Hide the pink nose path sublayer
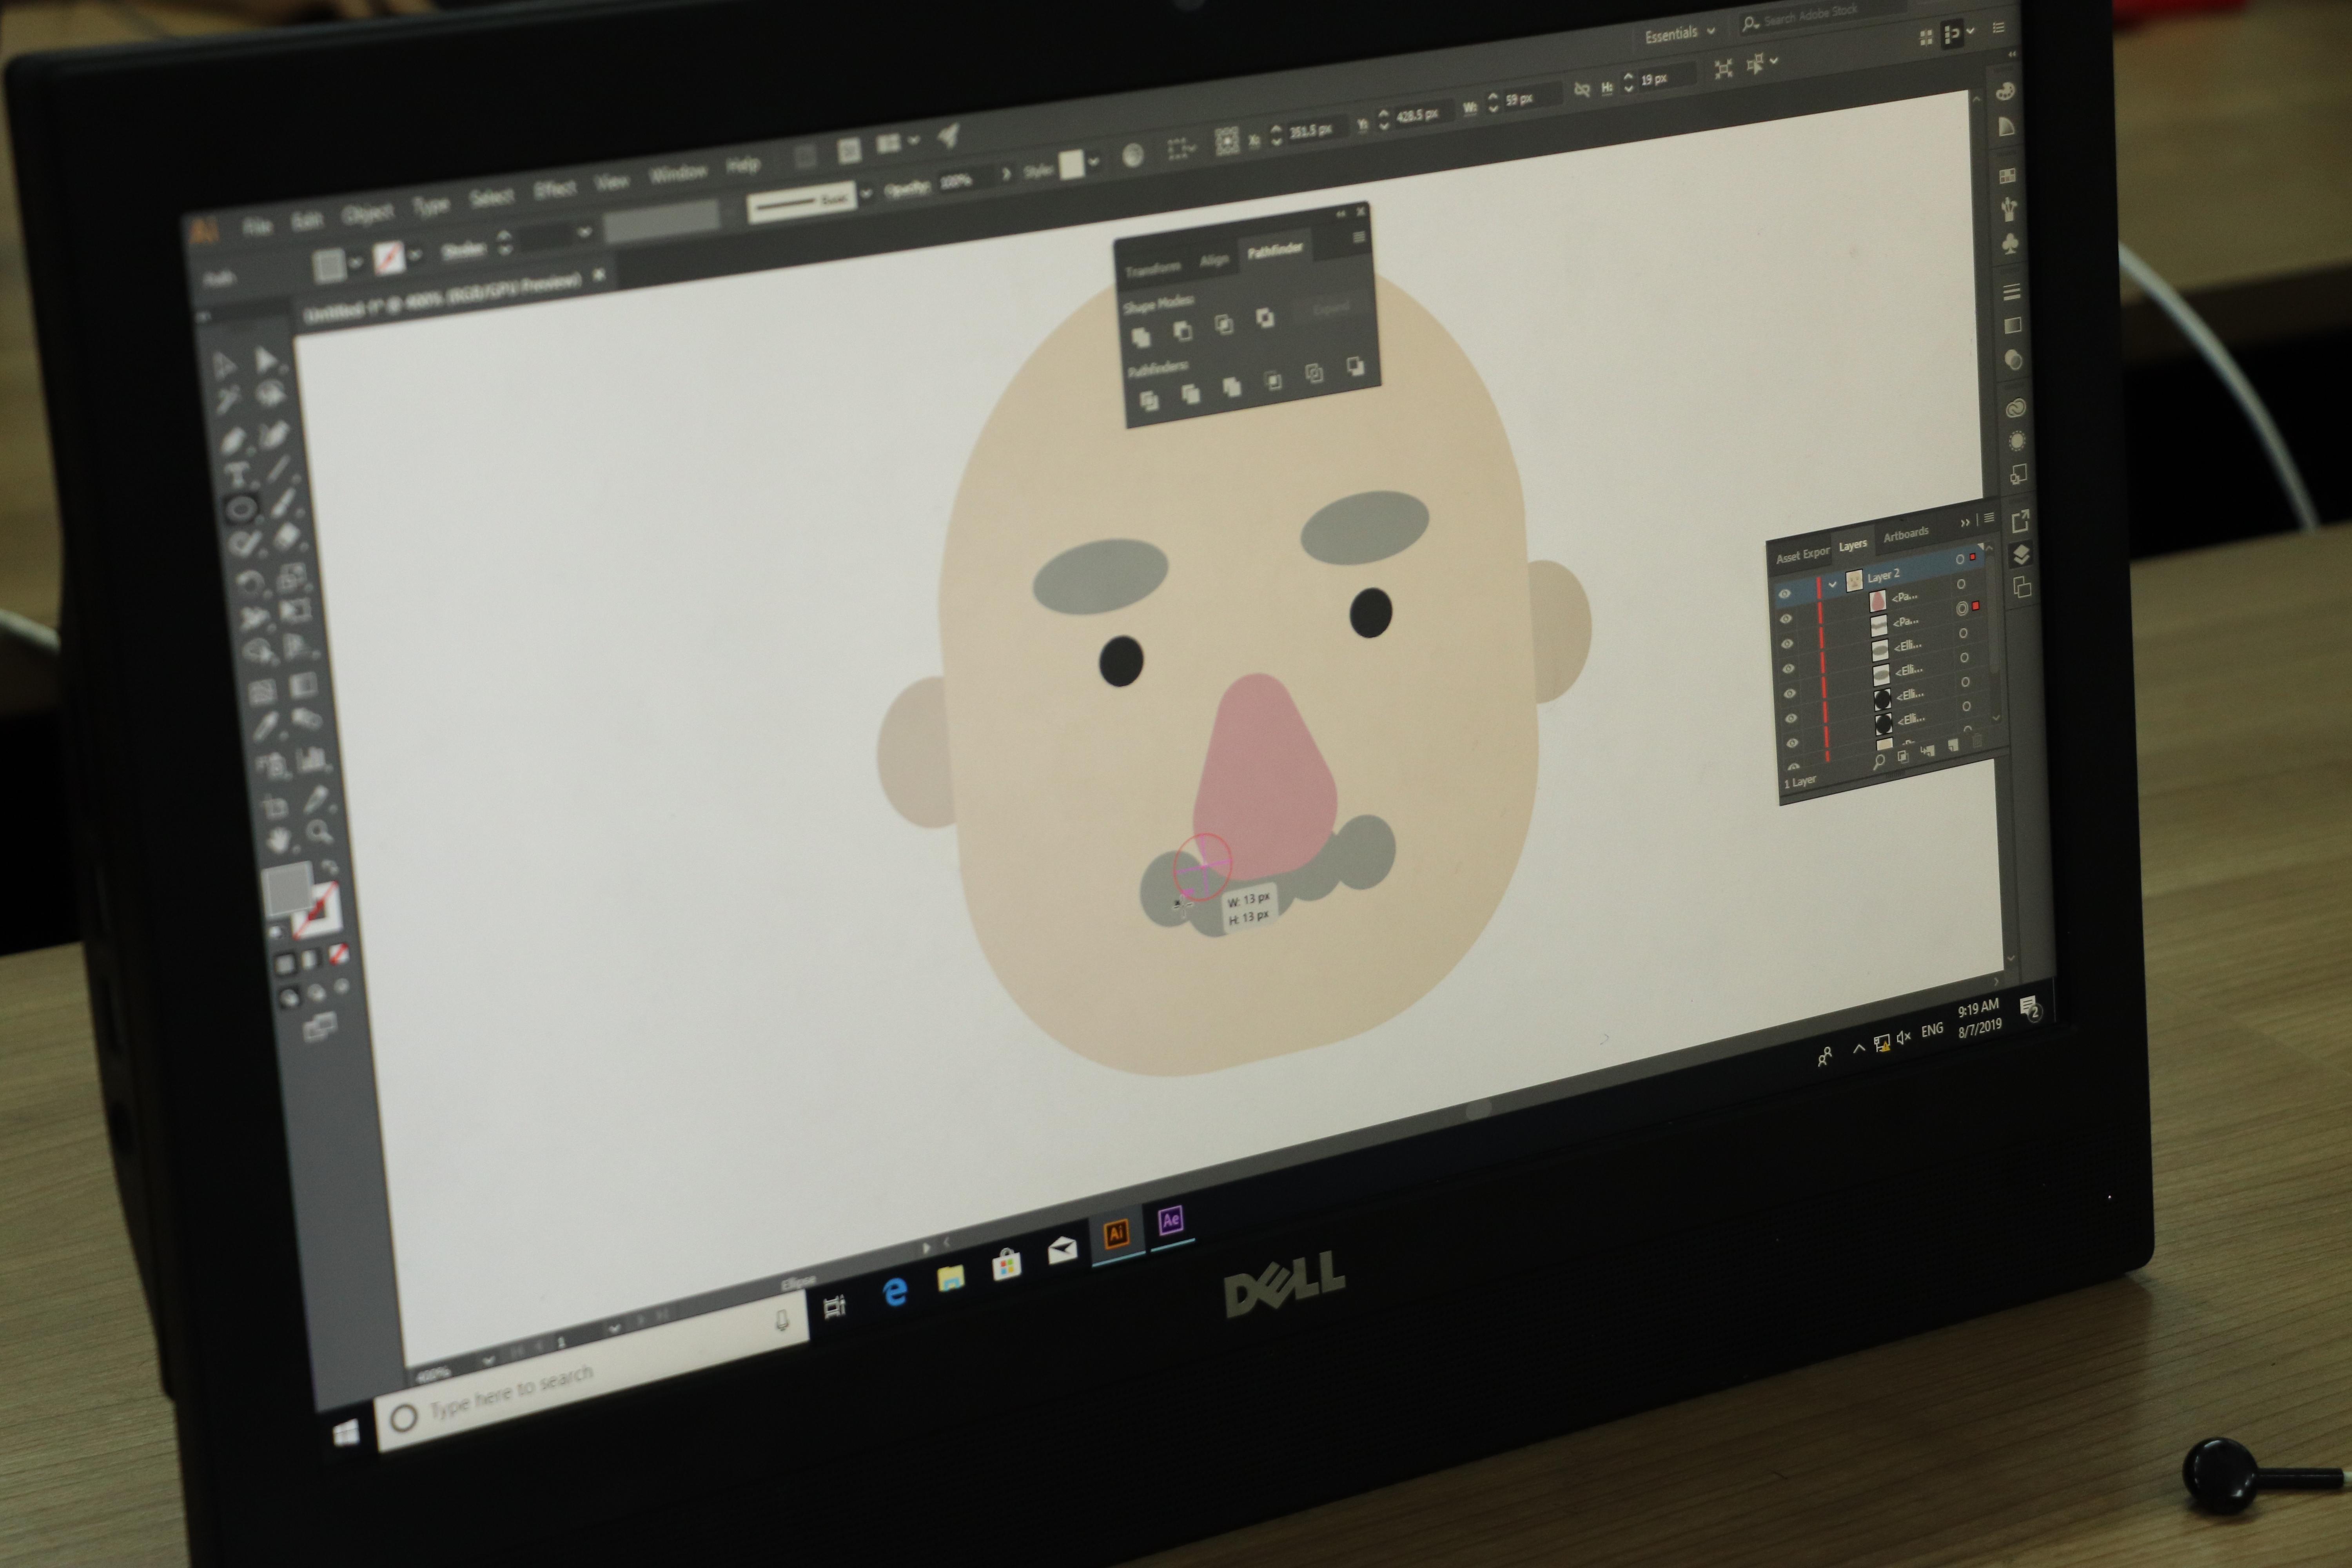The height and width of the screenshot is (1568, 2352). (x=1786, y=619)
